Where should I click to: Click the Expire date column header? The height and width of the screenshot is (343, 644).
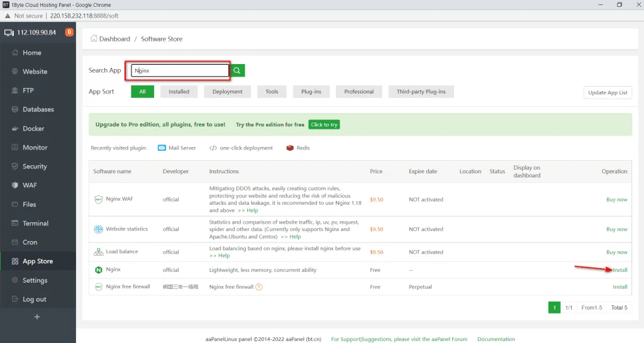pos(423,171)
